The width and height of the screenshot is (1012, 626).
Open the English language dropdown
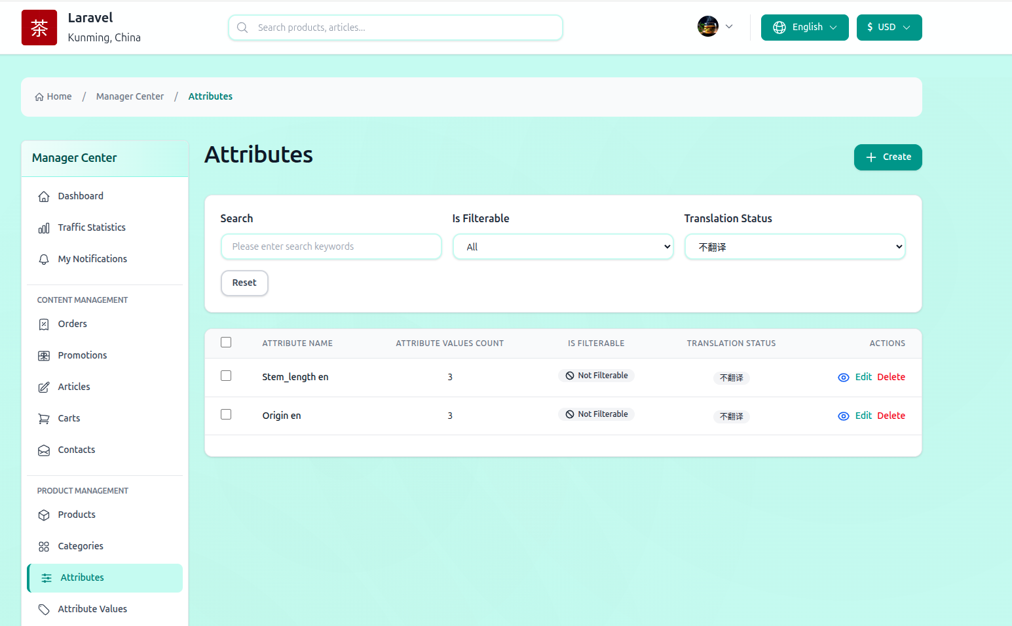[x=805, y=28]
